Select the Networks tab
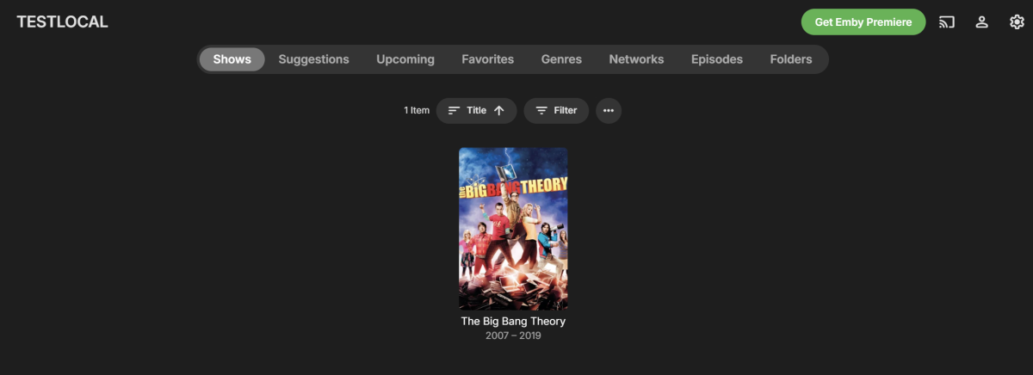 pyautogui.click(x=636, y=59)
